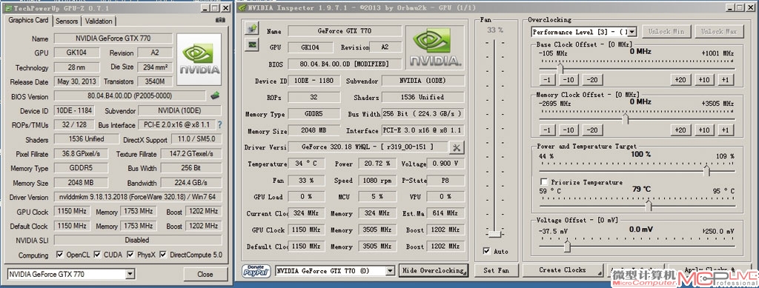Toggle the OpenCL checkbox
This screenshot has width=759, height=288.
(x=59, y=254)
